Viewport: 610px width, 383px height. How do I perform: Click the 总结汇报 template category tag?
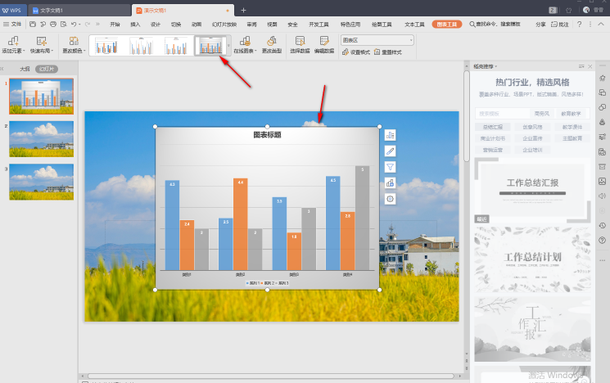click(x=493, y=128)
